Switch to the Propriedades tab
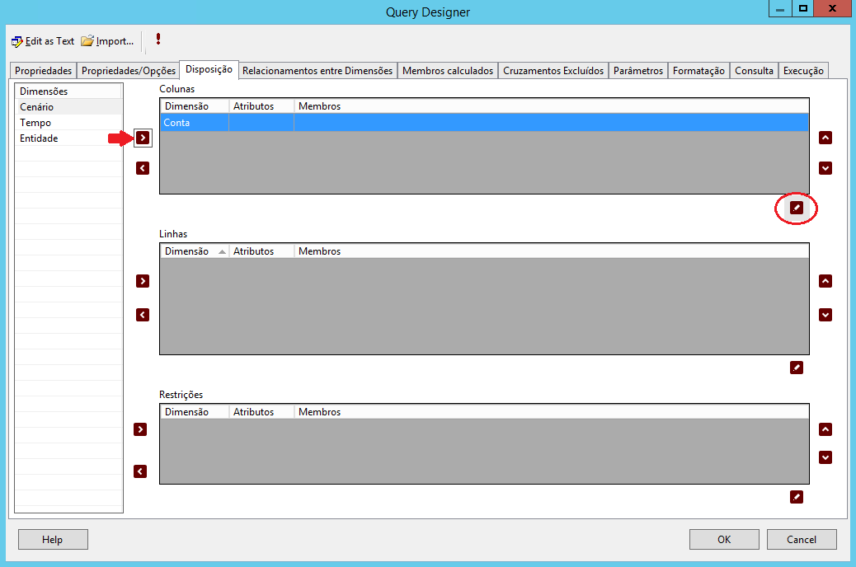 point(43,71)
